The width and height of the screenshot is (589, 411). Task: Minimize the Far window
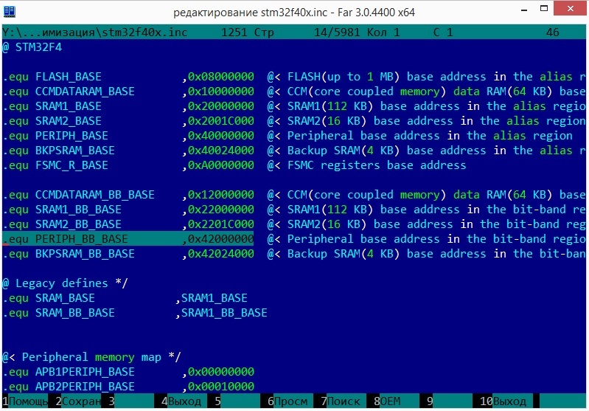pos(524,9)
